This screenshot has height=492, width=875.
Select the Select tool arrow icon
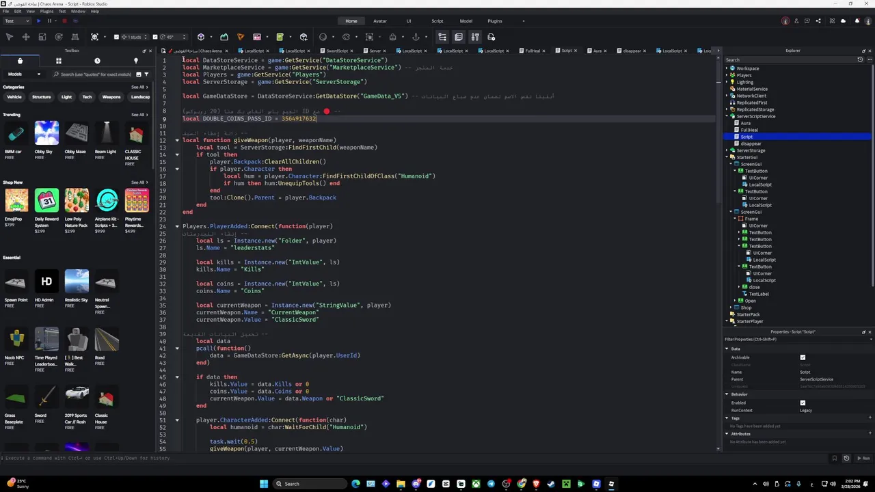tap(10, 37)
